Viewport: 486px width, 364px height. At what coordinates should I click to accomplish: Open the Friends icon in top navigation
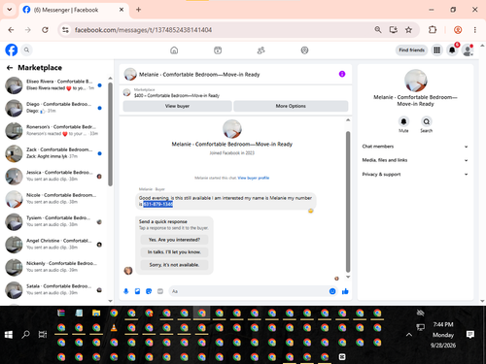[261, 50]
